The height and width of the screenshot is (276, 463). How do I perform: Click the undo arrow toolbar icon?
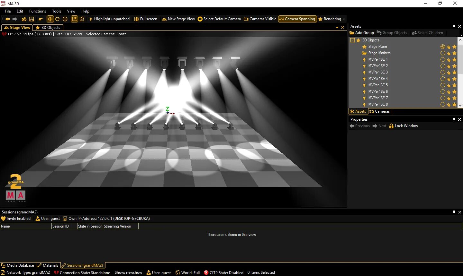tap(41, 19)
